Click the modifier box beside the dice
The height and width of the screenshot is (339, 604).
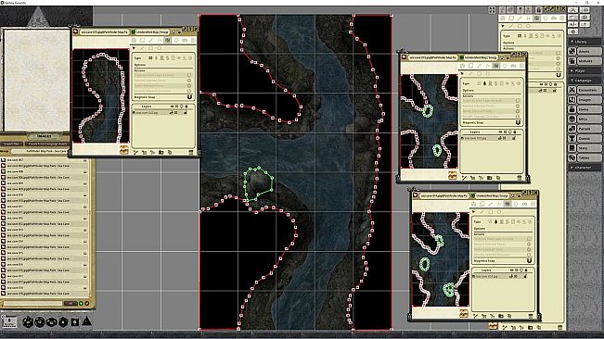coord(10,321)
